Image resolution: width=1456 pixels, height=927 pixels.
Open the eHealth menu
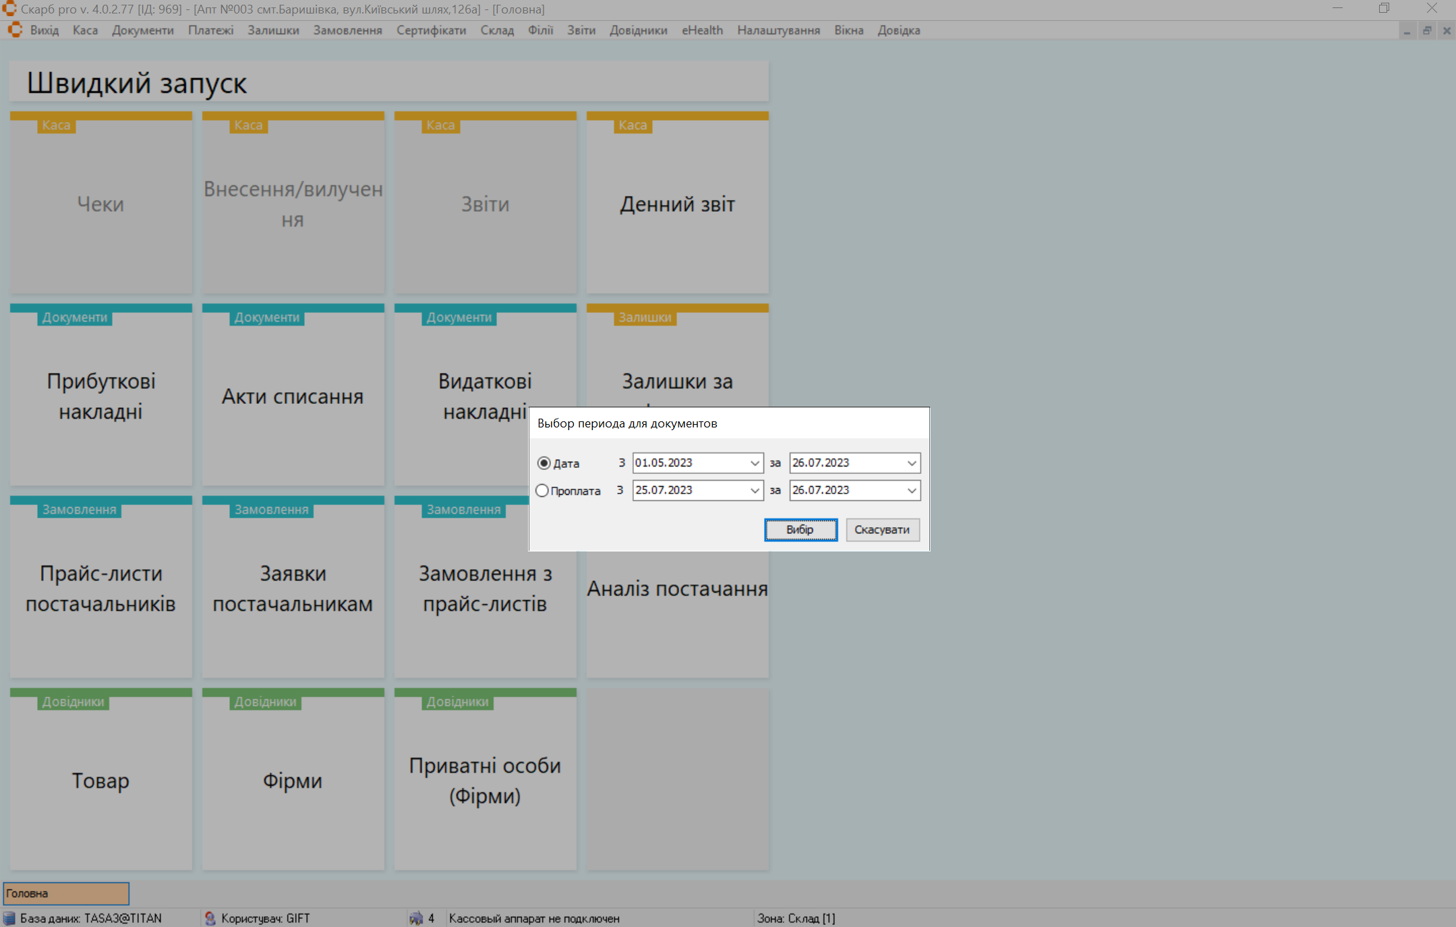701,30
